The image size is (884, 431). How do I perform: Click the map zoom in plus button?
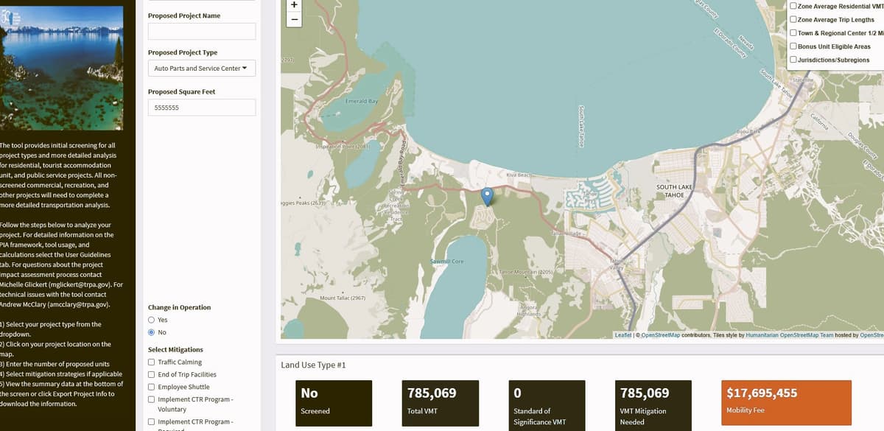click(x=294, y=4)
